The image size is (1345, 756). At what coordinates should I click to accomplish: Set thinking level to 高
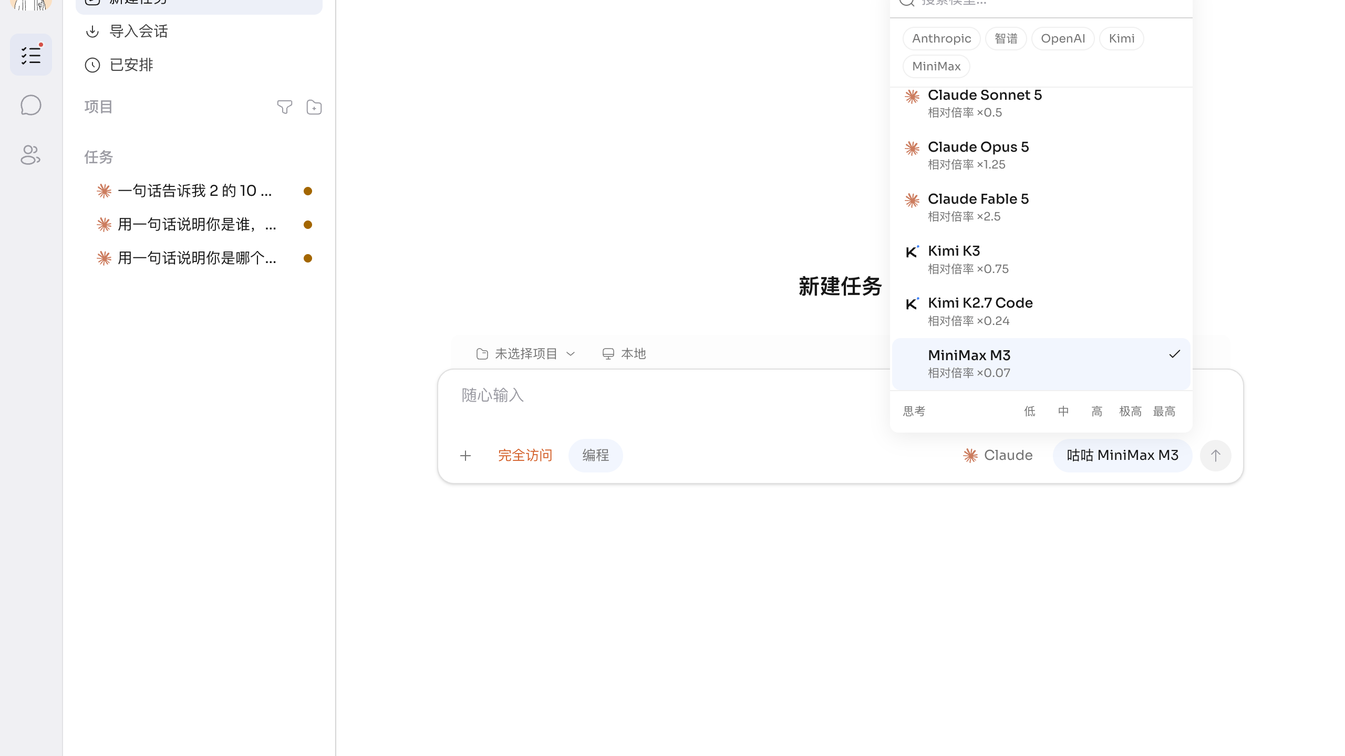[x=1097, y=412]
